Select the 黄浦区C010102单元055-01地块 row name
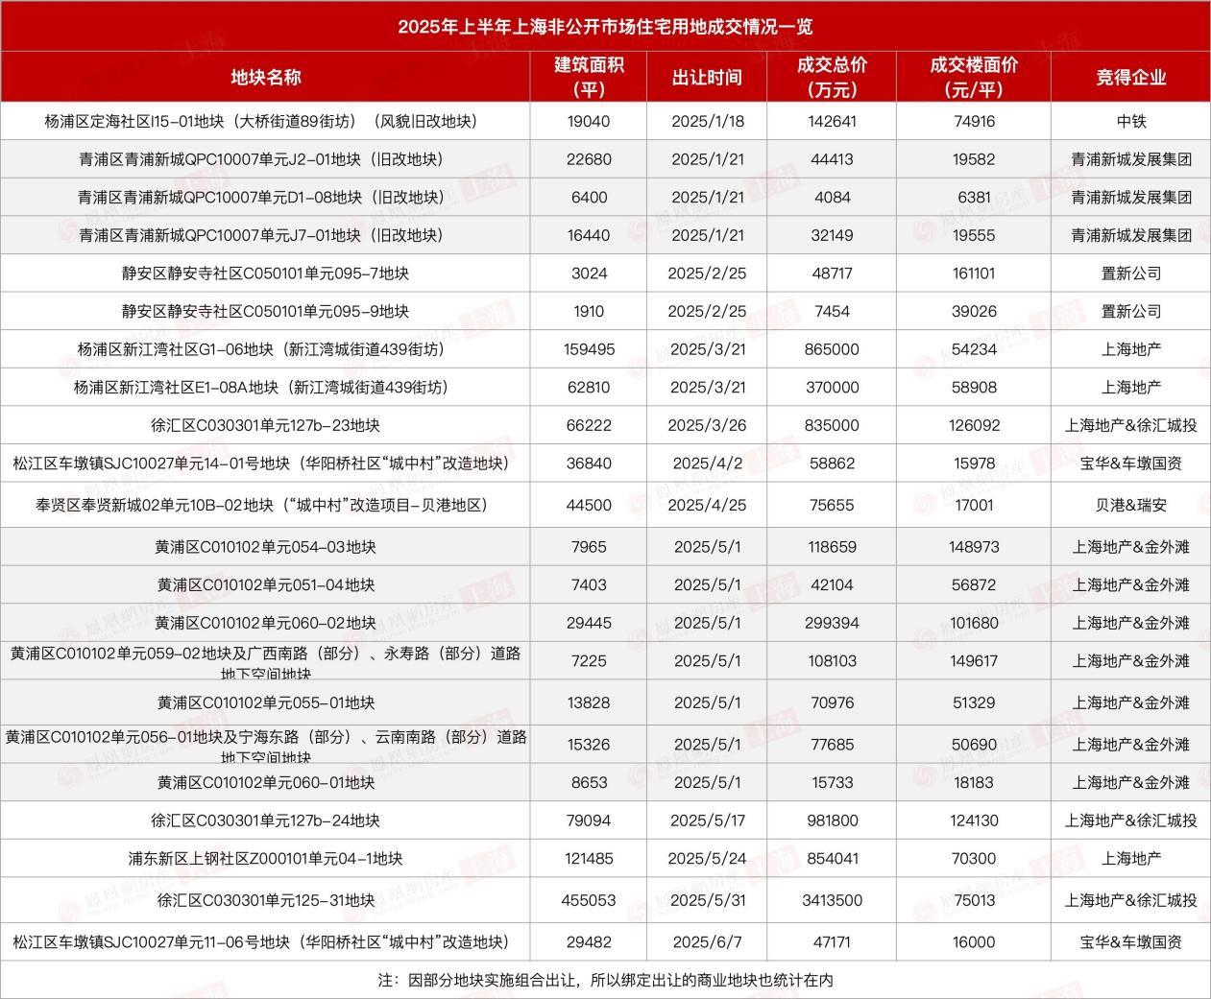Screen dimensions: 1211x999 (265, 703)
